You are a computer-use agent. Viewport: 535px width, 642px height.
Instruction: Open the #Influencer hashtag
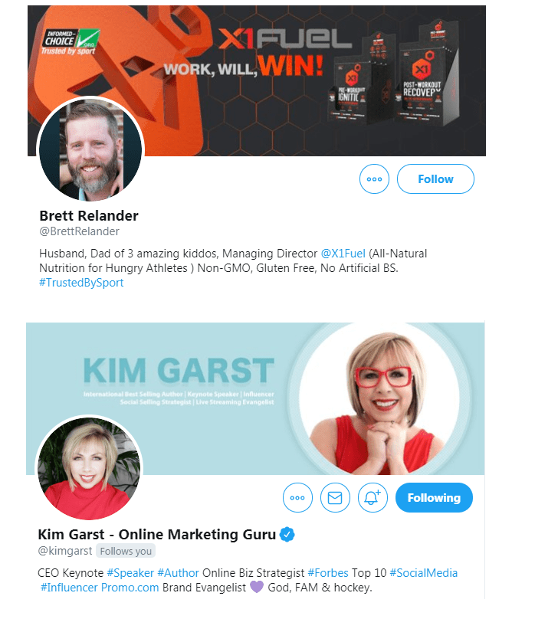(x=69, y=588)
